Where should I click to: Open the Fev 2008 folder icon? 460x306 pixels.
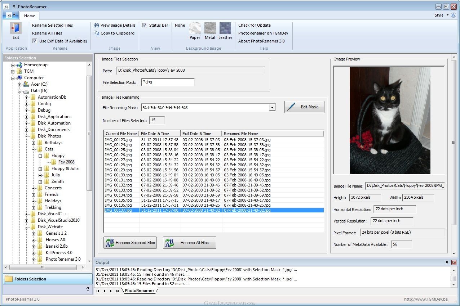pyautogui.click(x=54, y=162)
